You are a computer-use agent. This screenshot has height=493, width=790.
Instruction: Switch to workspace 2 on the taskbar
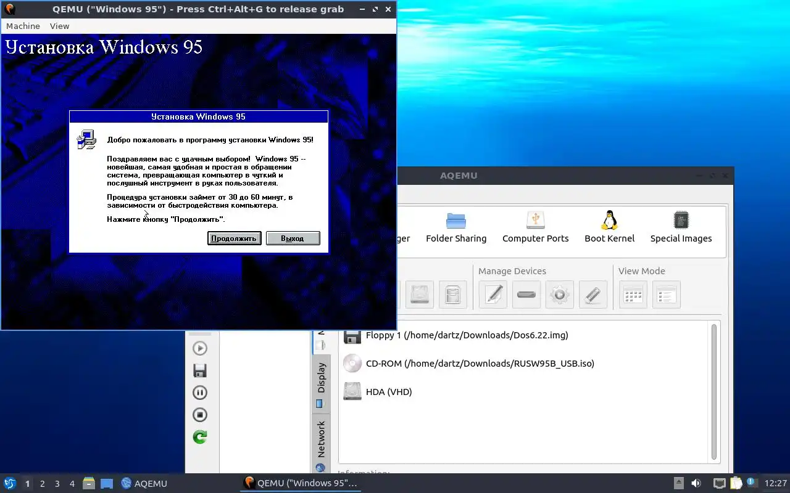click(43, 484)
